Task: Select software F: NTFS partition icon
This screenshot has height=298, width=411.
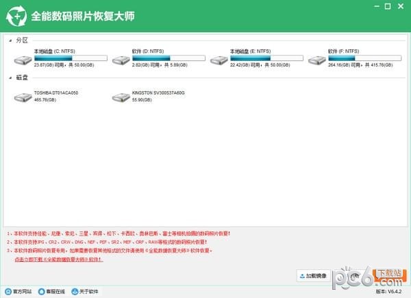Action: (x=317, y=60)
